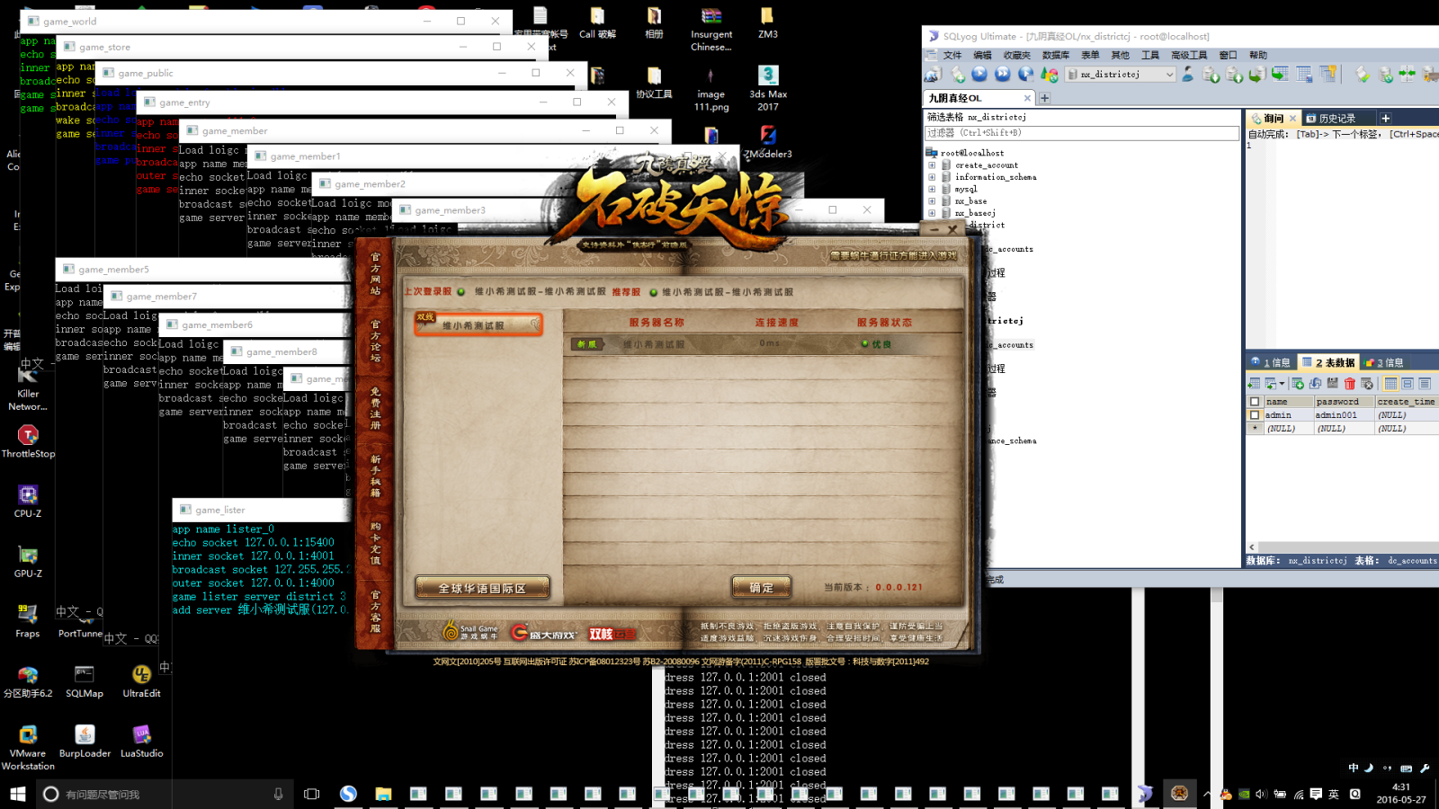Image resolution: width=1439 pixels, height=809 pixels.
Task: Open ThrottleStop desktop shortcut
Action: coord(28,441)
